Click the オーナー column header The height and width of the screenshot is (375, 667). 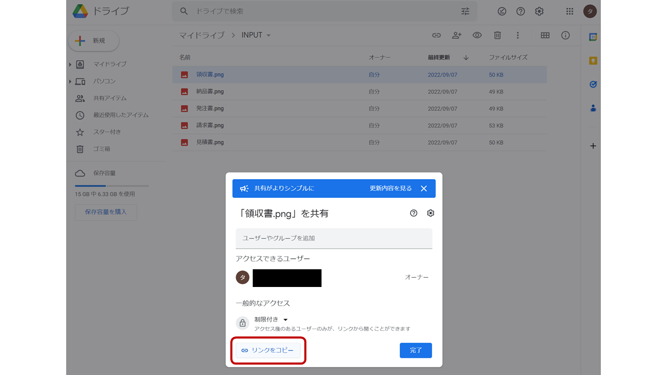tap(379, 58)
